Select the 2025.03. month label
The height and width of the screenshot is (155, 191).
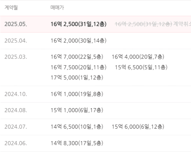[x=16, y=57]
